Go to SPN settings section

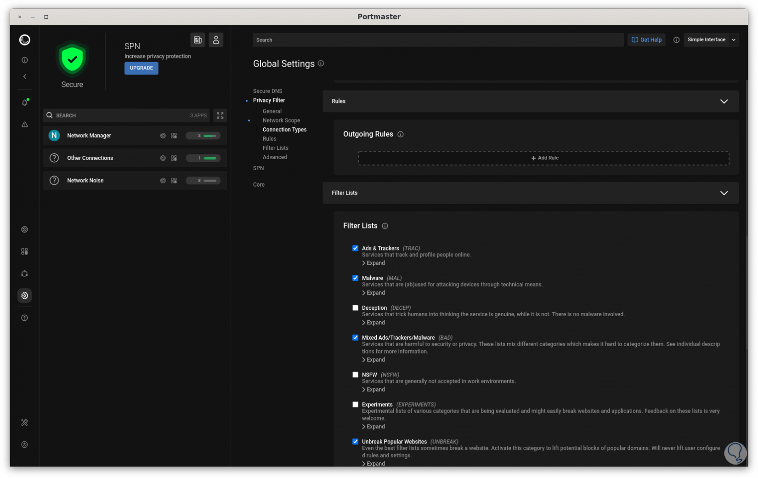coord(258,168)
